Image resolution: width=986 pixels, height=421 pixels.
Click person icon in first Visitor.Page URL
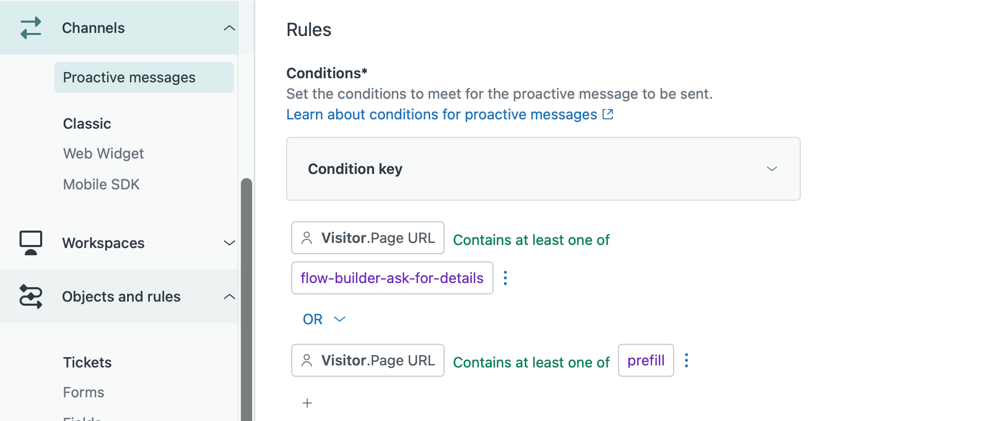[307, 238]
